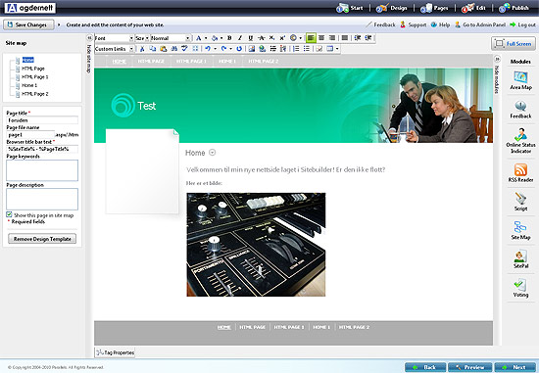This screenshot has width=539, height=373.
Task: Click the Page title input field
Action: tap(42, 120)
